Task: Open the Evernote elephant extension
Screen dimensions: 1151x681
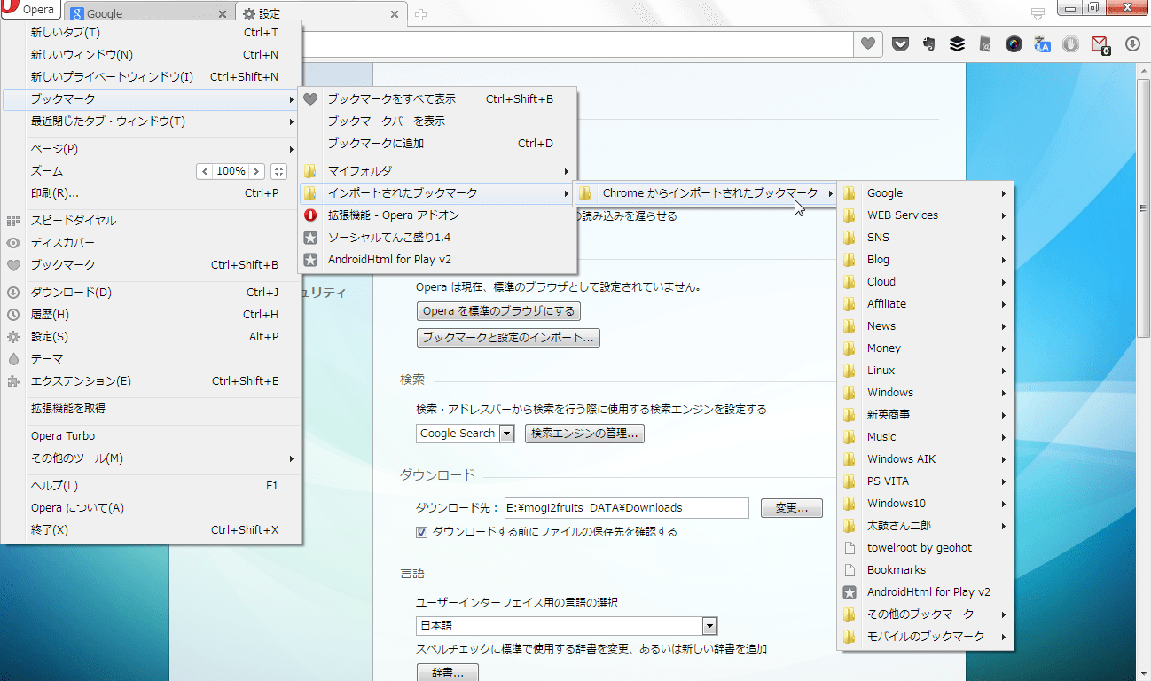Action: click(x=928, y=43)
